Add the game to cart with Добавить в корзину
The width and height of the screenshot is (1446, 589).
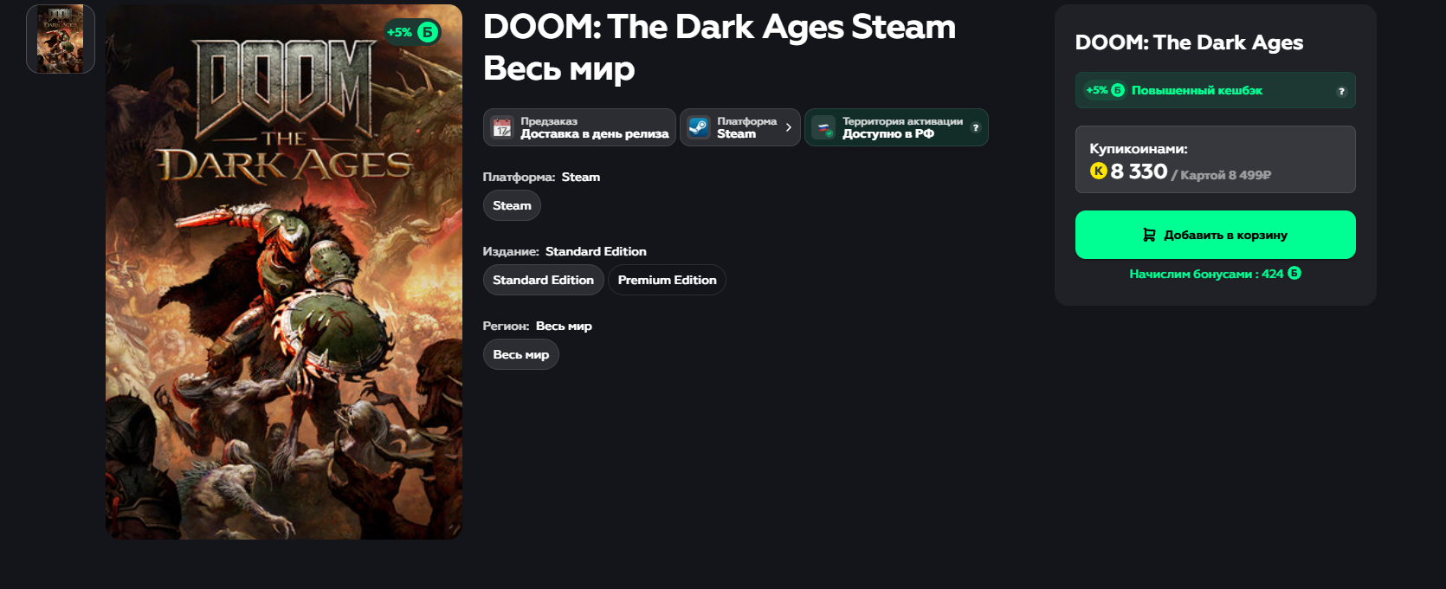click(1215, 235)
